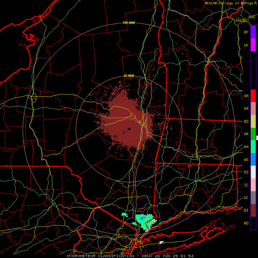Screen dimensions: 258x258
Task: Click the GC legend label
Action: [246, 198]
